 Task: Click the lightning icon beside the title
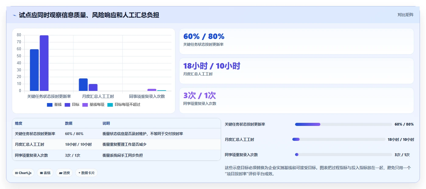(x=14, y=15)
